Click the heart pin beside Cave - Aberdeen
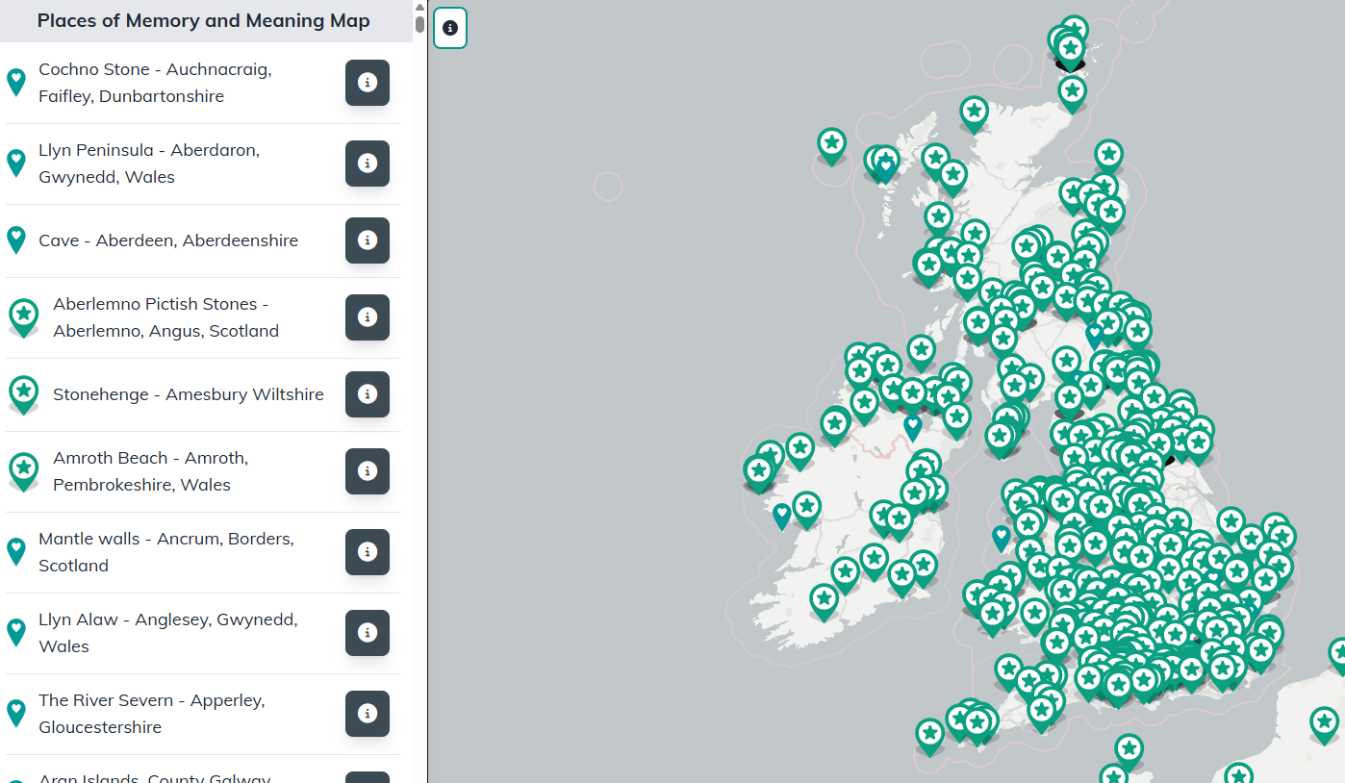 coord(16,240)
